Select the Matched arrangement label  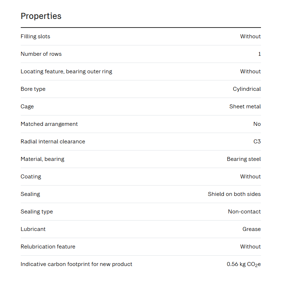[49, 124]
